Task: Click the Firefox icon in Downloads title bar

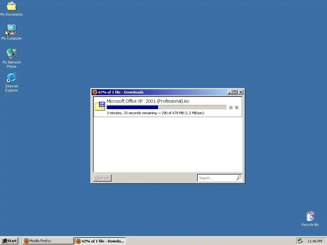Action: [95, 92]
